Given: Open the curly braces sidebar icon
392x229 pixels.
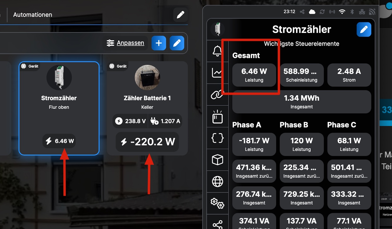Looking at the screenshot, I should pos(217,138).
